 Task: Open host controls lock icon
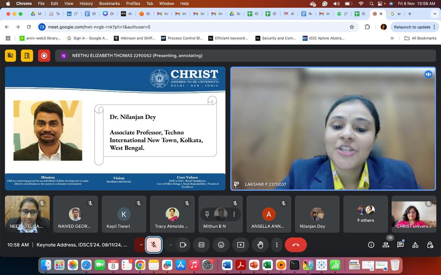[x=430, y=245]
